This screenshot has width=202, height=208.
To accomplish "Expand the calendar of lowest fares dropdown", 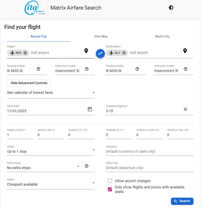I will pos(51,93).
